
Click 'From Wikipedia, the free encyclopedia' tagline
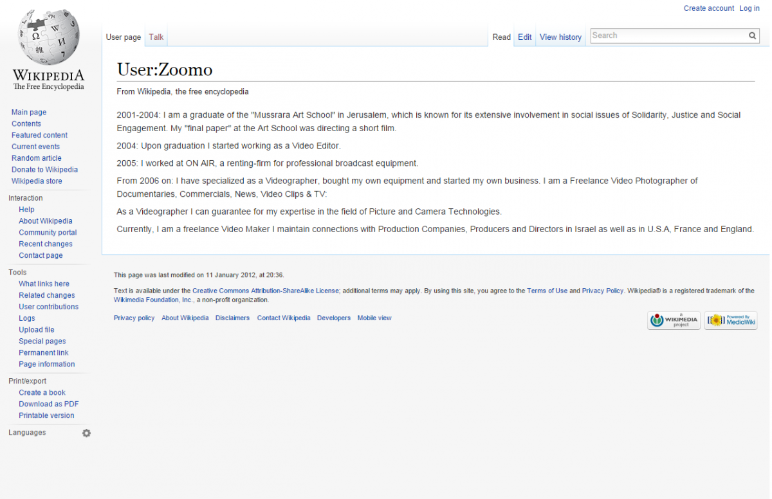tap(183, 92)
